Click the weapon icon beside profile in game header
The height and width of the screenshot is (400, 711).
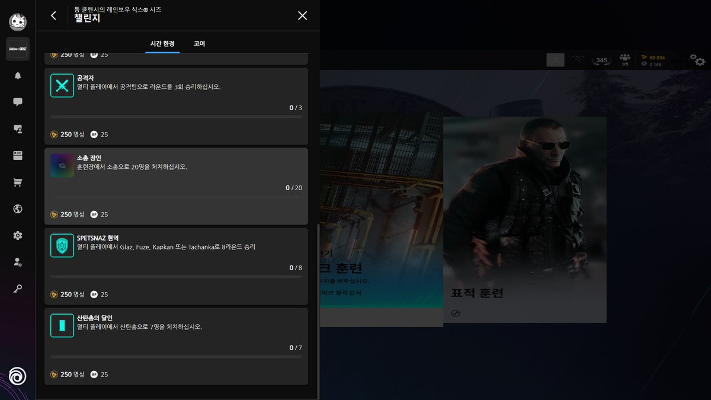pos(578,59)
